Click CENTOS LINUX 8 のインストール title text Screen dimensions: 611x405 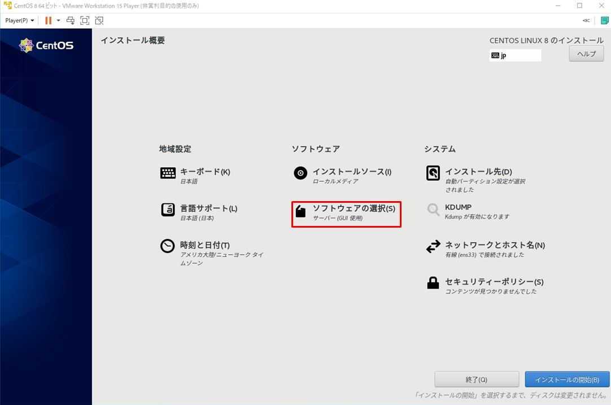point(547,40)
